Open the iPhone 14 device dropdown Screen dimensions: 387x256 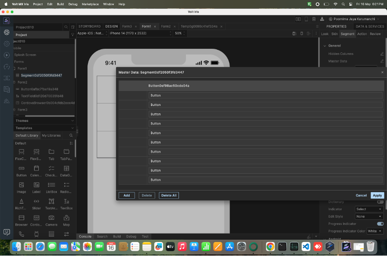point(140,33)
